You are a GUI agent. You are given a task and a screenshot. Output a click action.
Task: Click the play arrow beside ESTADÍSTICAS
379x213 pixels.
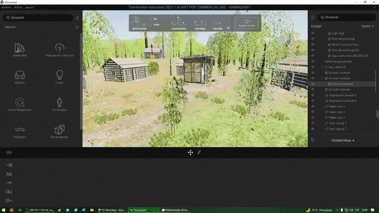click(x=313, y=140)
